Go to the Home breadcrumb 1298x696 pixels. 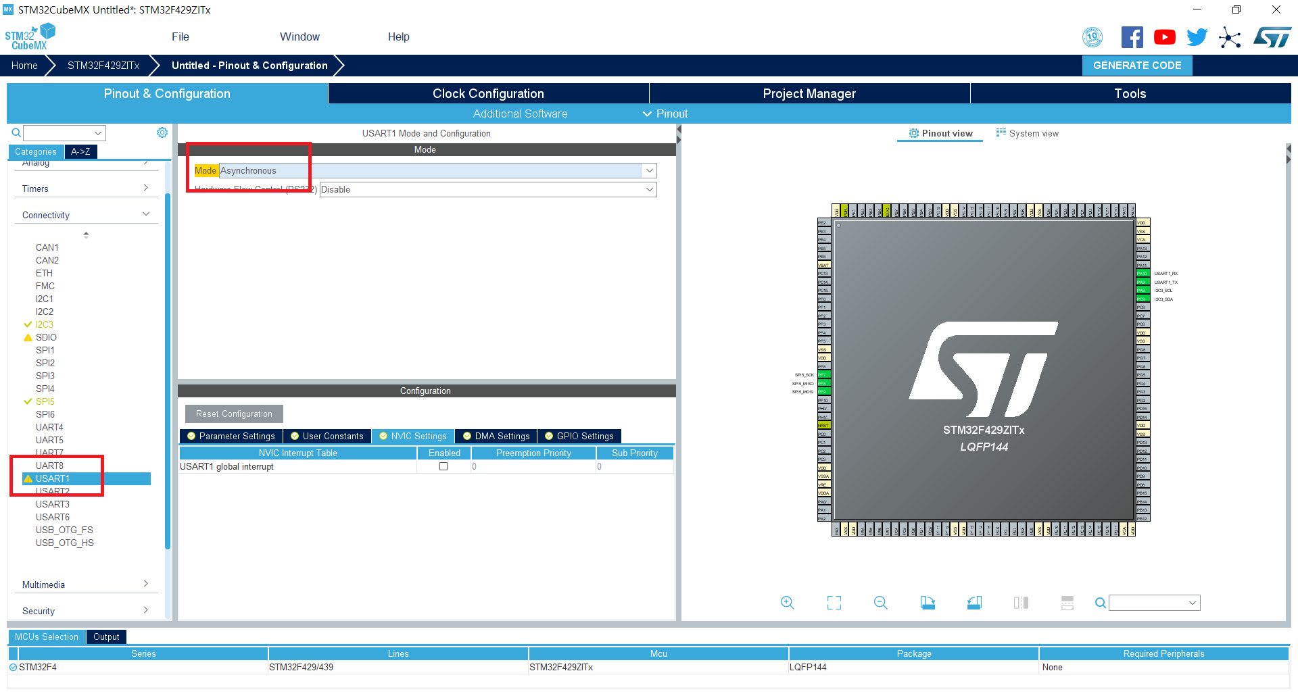click(24, 66)
